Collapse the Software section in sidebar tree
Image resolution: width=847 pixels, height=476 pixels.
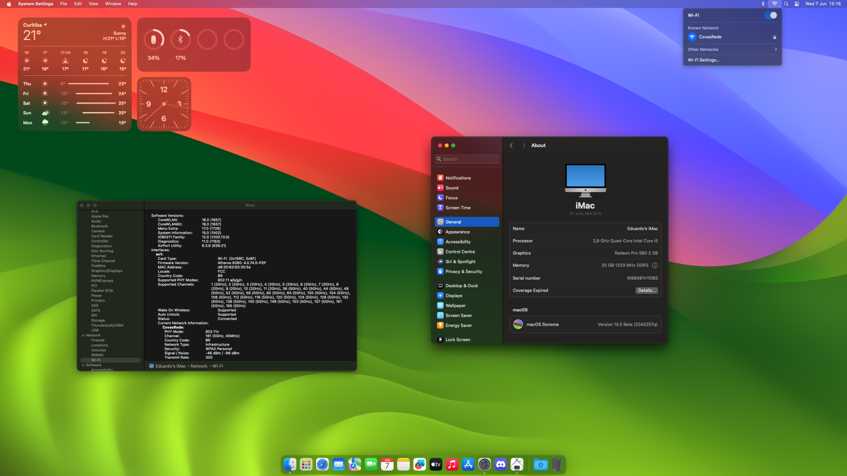[x=83, y=365]
